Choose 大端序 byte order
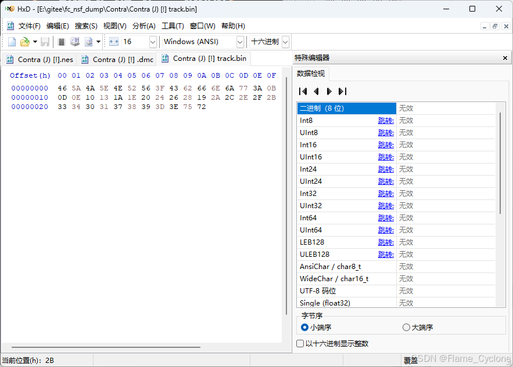The height and width of the screenshot is (367, 513). [418, 327]
